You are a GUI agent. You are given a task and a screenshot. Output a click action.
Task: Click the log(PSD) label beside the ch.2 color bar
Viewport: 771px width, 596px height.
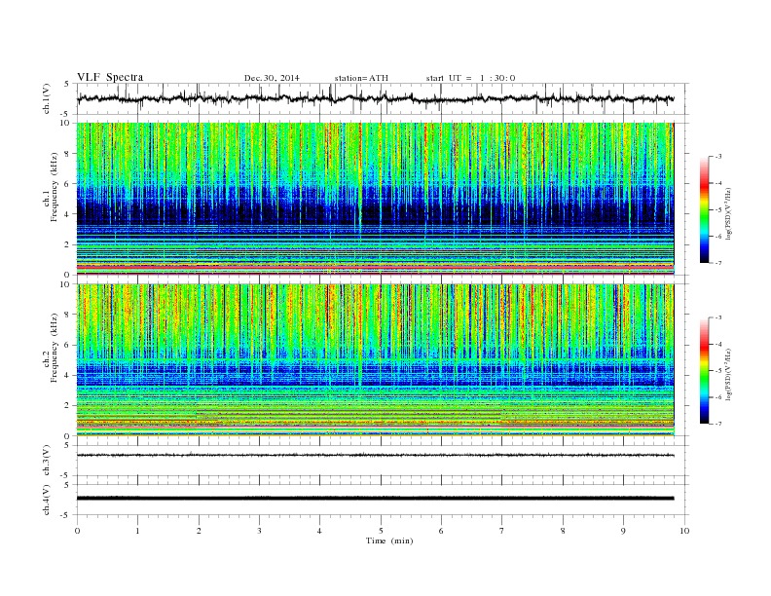[728, 375]
